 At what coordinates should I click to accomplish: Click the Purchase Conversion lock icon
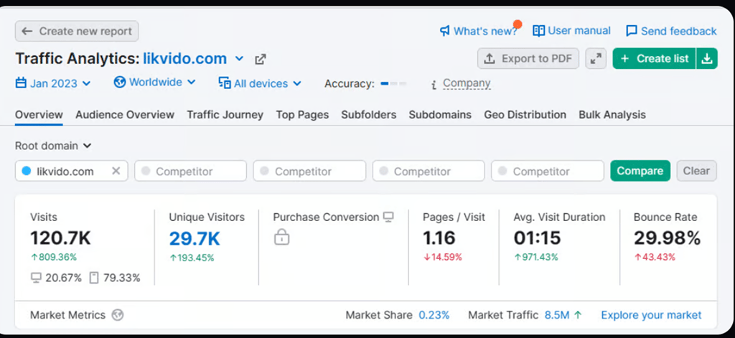(x=281, y=237)
